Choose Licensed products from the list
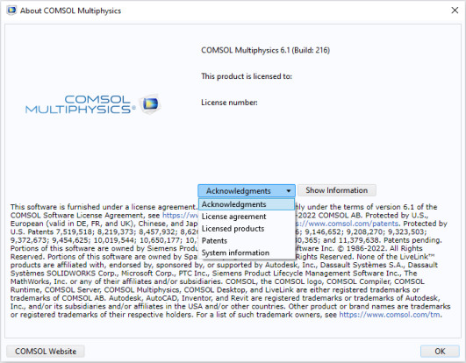This screenshot has height=363, width=466. [x=247, y=229]
